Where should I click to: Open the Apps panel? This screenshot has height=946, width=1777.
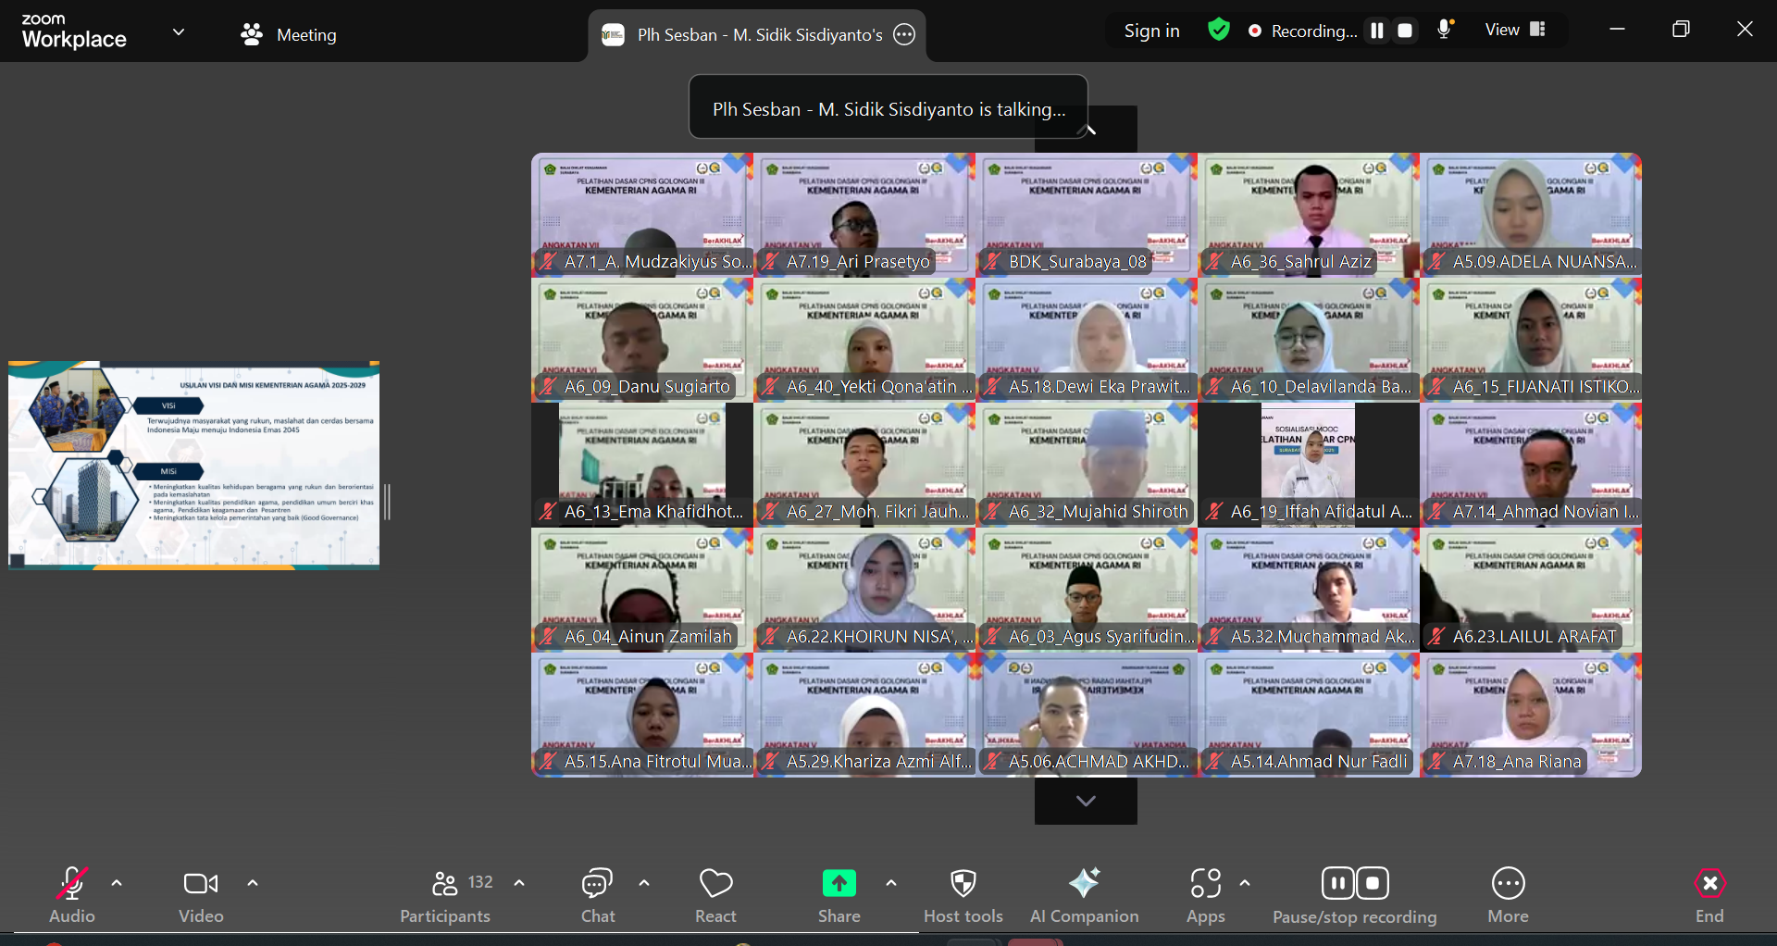[x=1205, y=894]
